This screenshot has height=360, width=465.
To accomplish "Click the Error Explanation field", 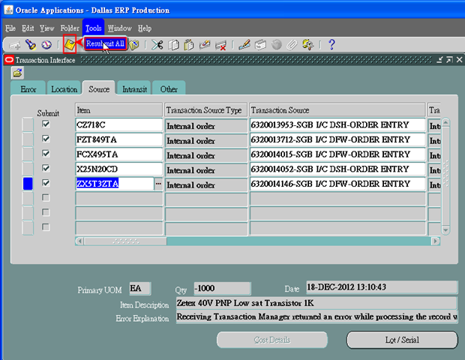I will pos(316,316).
